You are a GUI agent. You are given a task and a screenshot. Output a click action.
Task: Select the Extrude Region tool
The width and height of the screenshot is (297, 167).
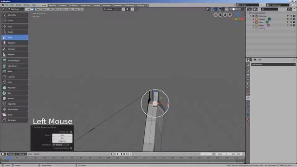pos(15,61)
